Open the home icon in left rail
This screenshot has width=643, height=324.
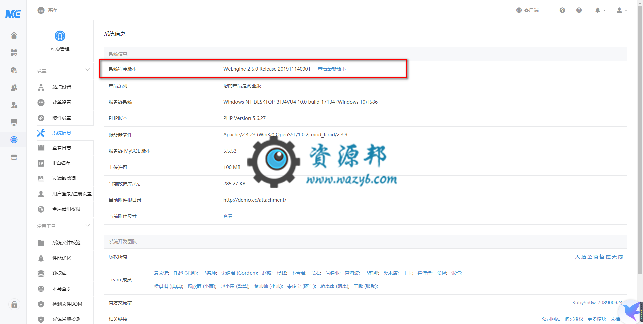(14, 35)
